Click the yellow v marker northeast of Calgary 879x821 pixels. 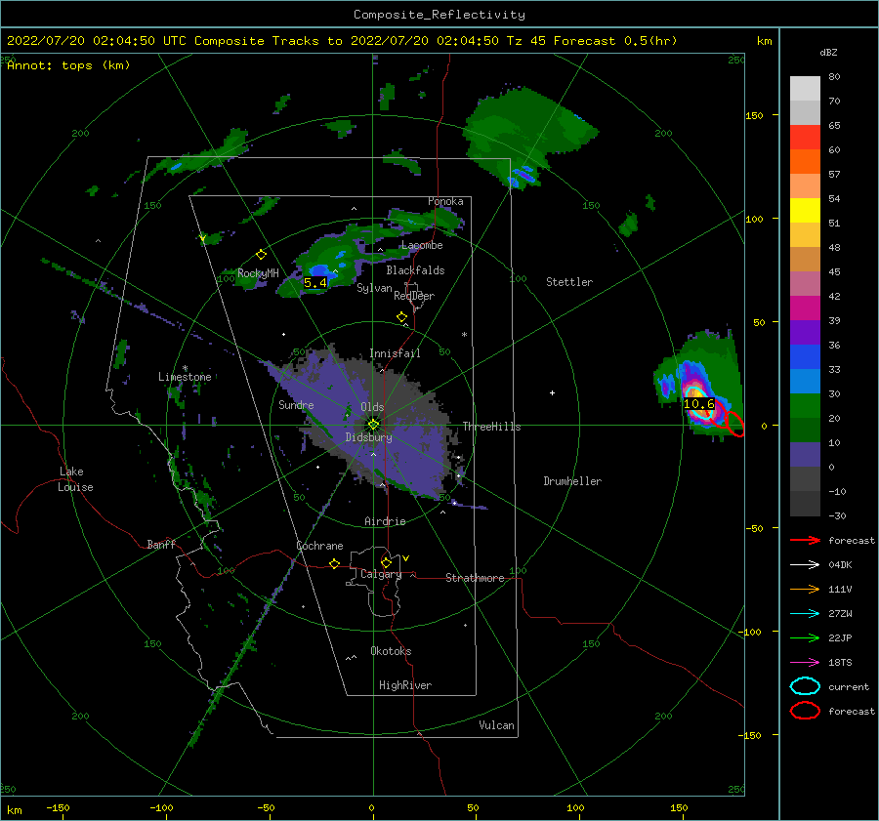tap(406, 558)
